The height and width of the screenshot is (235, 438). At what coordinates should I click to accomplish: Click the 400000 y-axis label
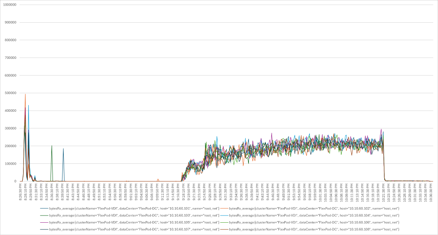coord(10,111)
